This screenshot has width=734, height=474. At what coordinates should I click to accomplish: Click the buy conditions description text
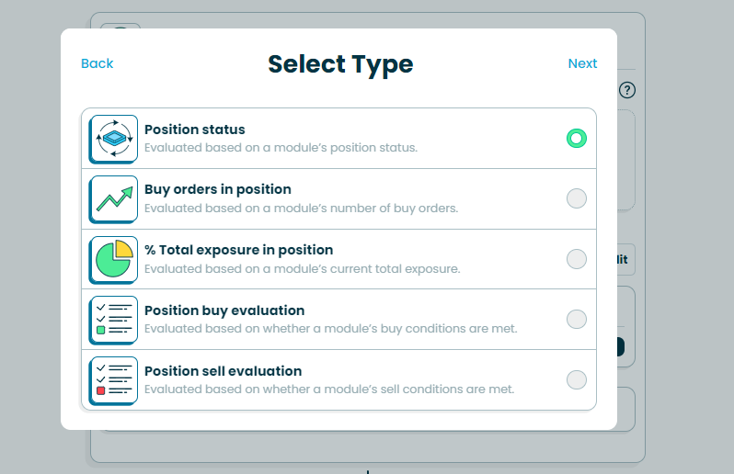point(330,329)
